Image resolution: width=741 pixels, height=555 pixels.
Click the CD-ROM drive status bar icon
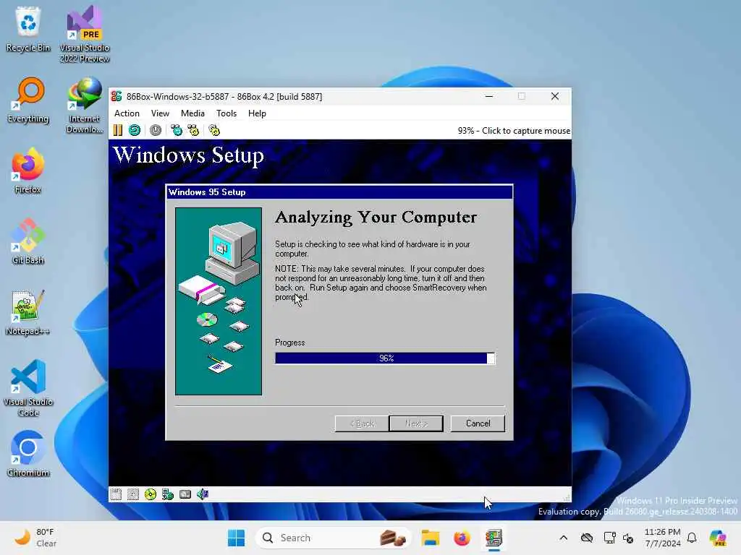pyautogui.click(x=151, y=494)
